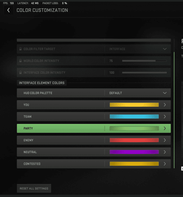Screen dimensions: 183x197
Task: Click lock icon beside World Color Intensity
Action: point(20,61)
